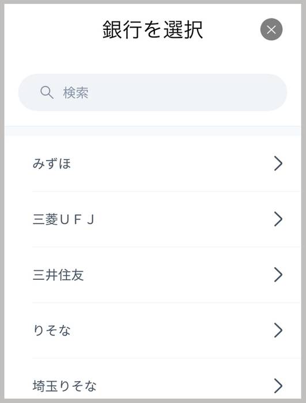Expand the arrow next to 三菱ＵＦＪ
This screenshot has height=403, width=306.
(278, 219)
